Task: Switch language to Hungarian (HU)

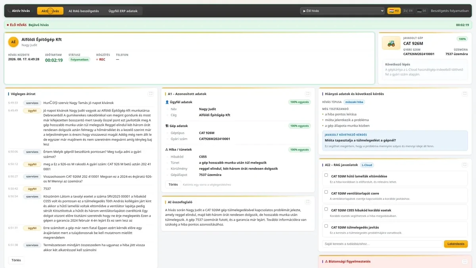Action: click(x=394, y=11)
